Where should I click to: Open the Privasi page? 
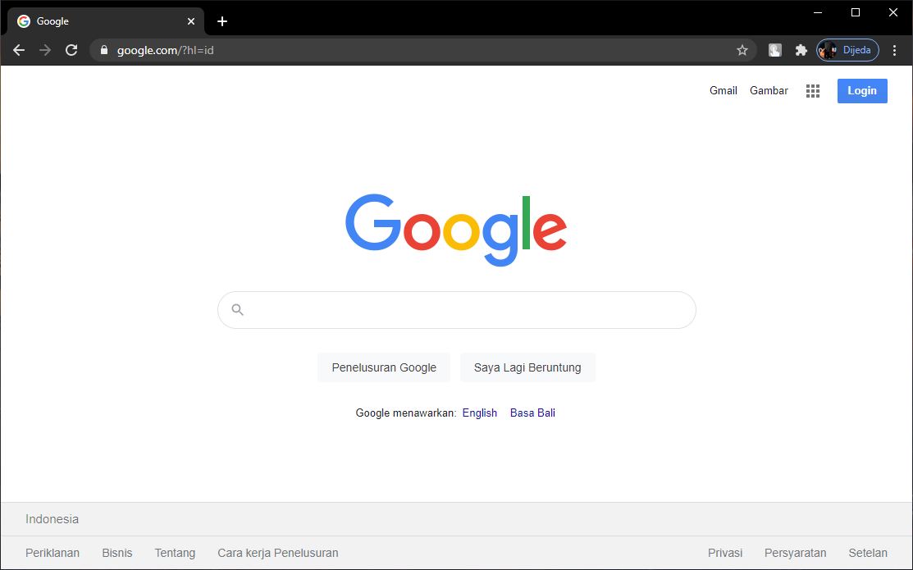[x=724, y=553]
